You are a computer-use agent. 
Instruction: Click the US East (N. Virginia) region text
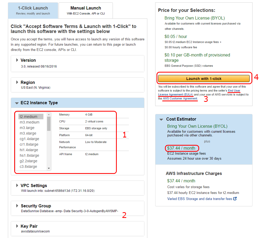tap(36, 88)
